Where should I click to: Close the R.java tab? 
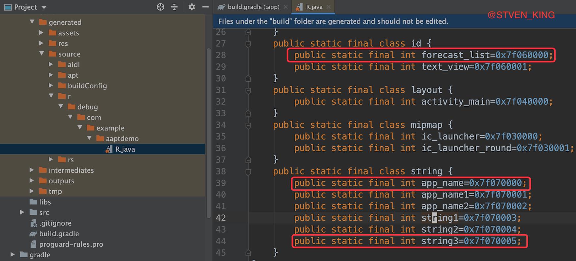(328, 7)
